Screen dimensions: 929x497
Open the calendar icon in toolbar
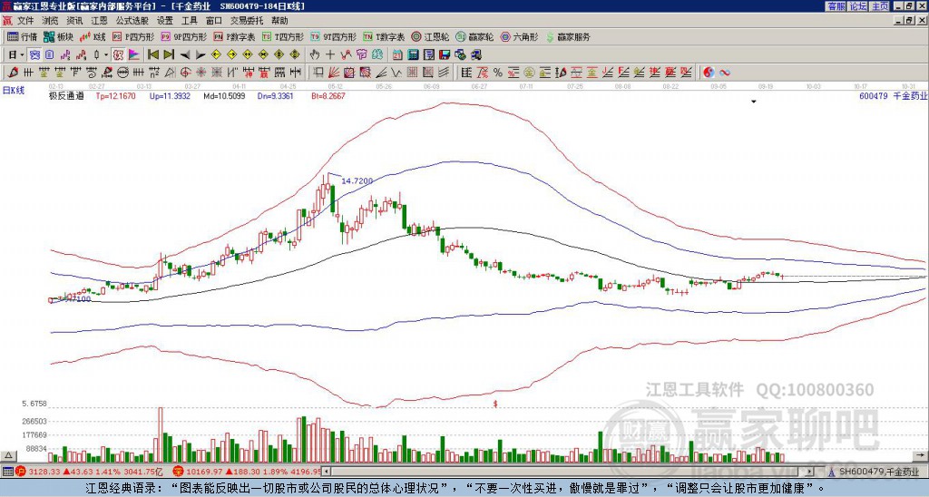click(397, 54)
